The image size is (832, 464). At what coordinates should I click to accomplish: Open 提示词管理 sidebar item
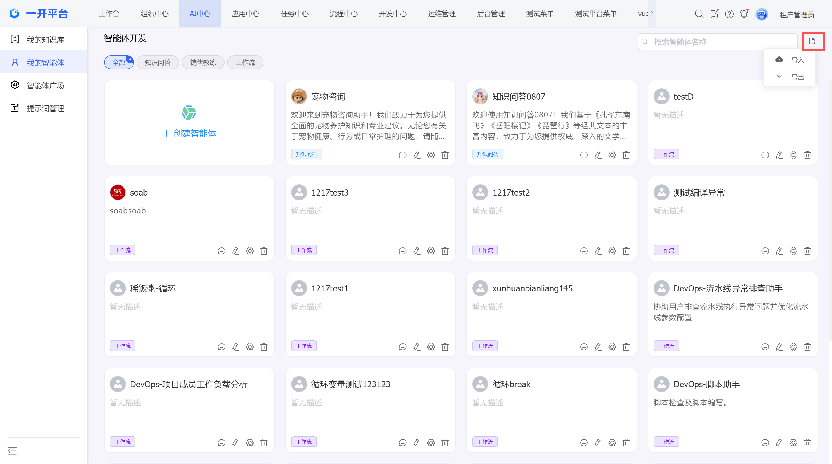click(x=45, y=108)
